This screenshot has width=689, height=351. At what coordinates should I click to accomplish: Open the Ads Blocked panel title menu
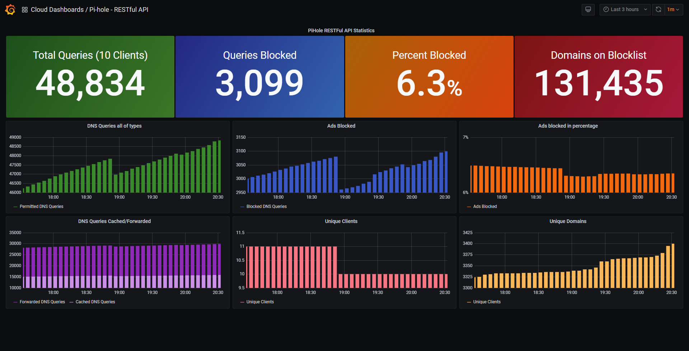click(x=341, y=126)
